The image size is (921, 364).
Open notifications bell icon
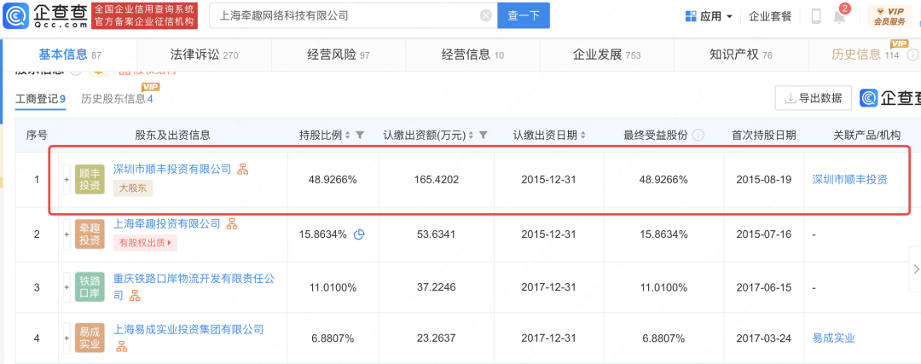(x=839, y=16)
